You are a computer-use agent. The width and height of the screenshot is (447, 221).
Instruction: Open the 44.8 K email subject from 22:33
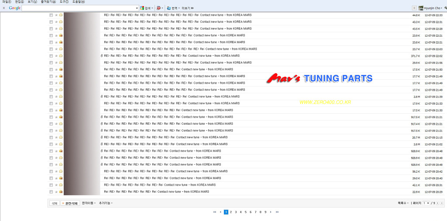tap(178, 15)
